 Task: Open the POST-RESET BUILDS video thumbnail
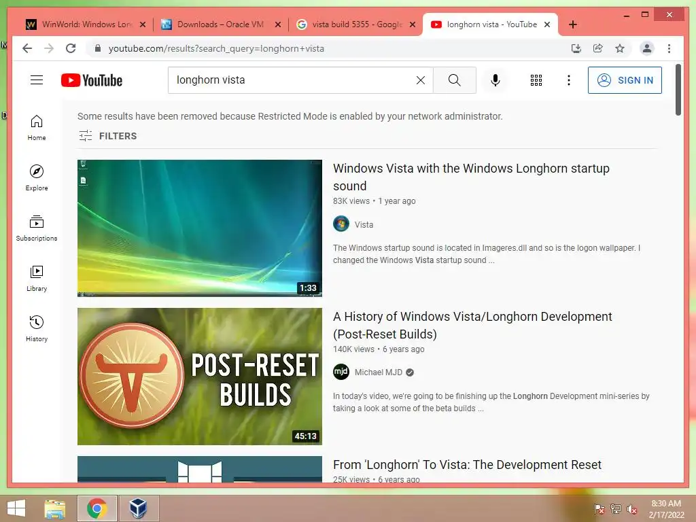tap(200, 377)
